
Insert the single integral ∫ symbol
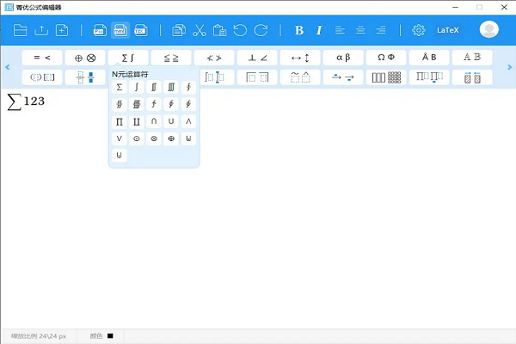coord(137,87)
